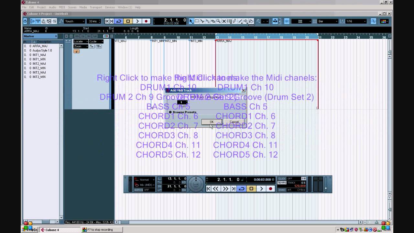Show the Overview strip
Viewport: 414px width, 233px height.
(x=43, y=21)
